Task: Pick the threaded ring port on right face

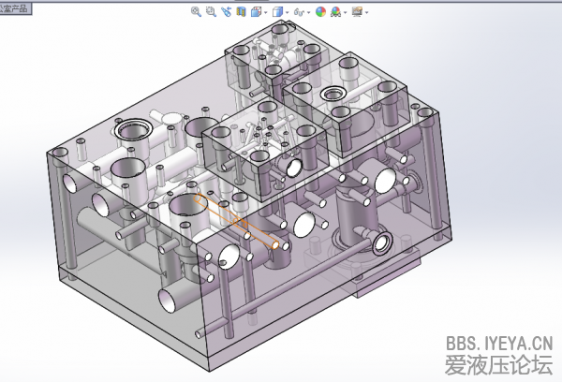Action: [381, 245]
